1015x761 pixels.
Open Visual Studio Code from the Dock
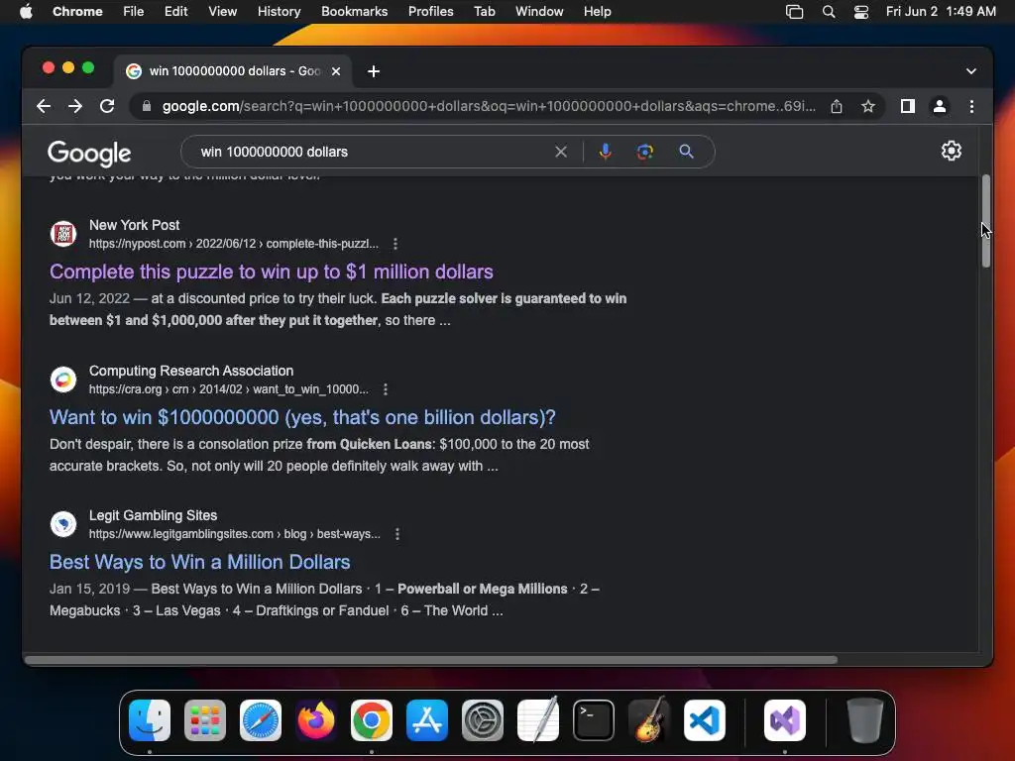(705, 720)
